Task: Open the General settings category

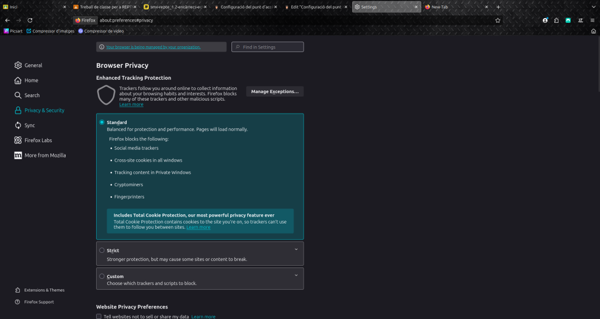Action: [x=33, y=66]
